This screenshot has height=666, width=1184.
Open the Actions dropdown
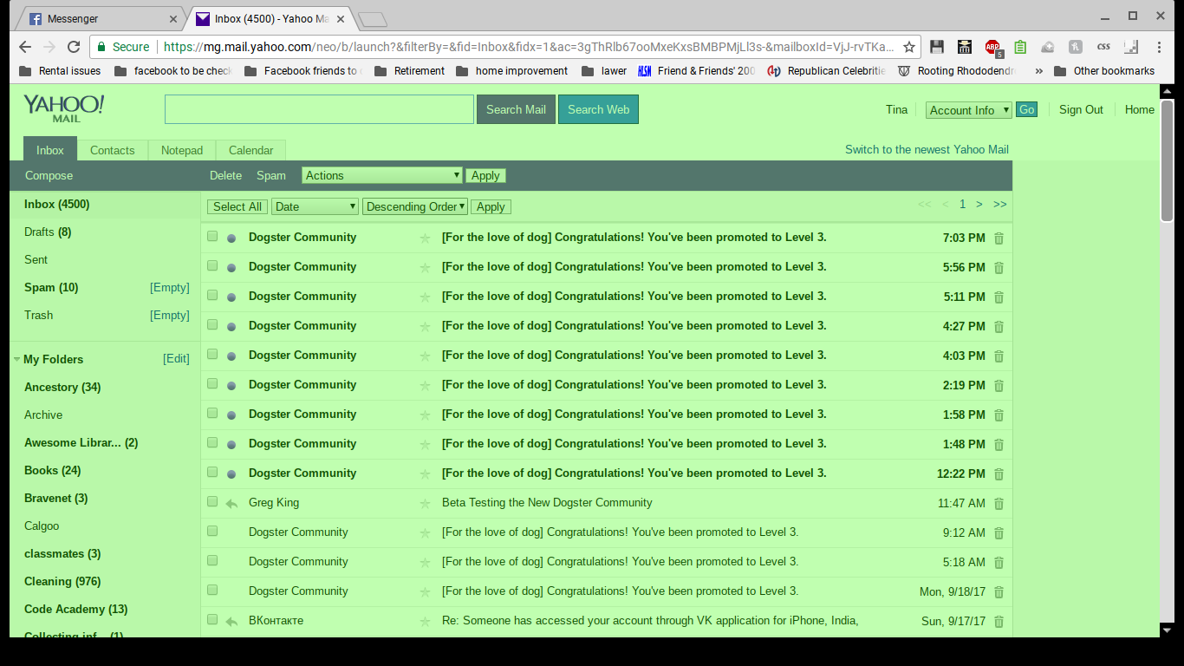click(x=382, y=175)
